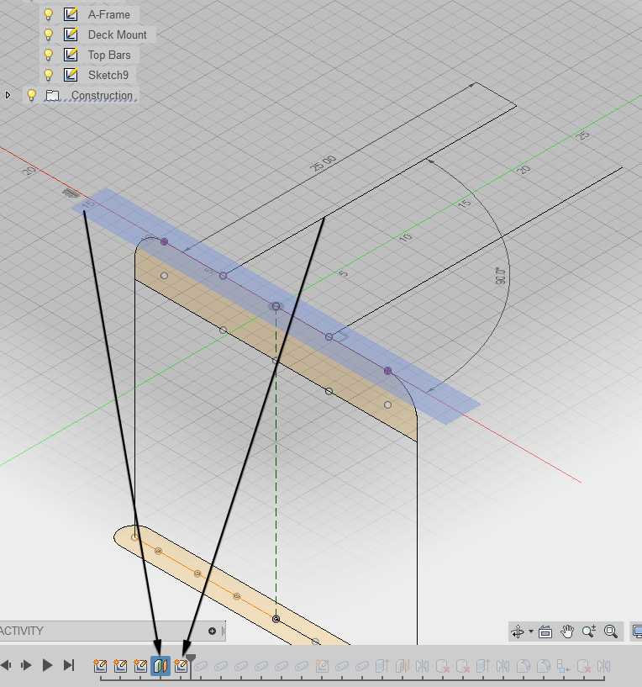Select the first greyed-out pipe feature in the timeline
Screen dimensions: 642x687
pos(201,667)
